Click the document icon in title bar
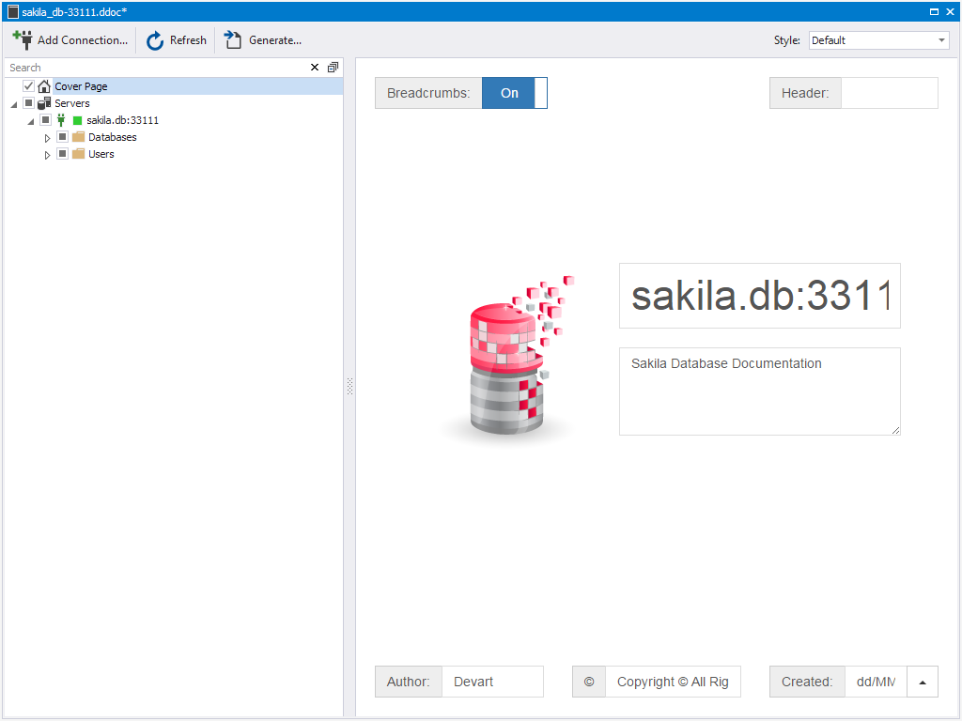This screenshot has height=721, width=962. tap(13, 11)
